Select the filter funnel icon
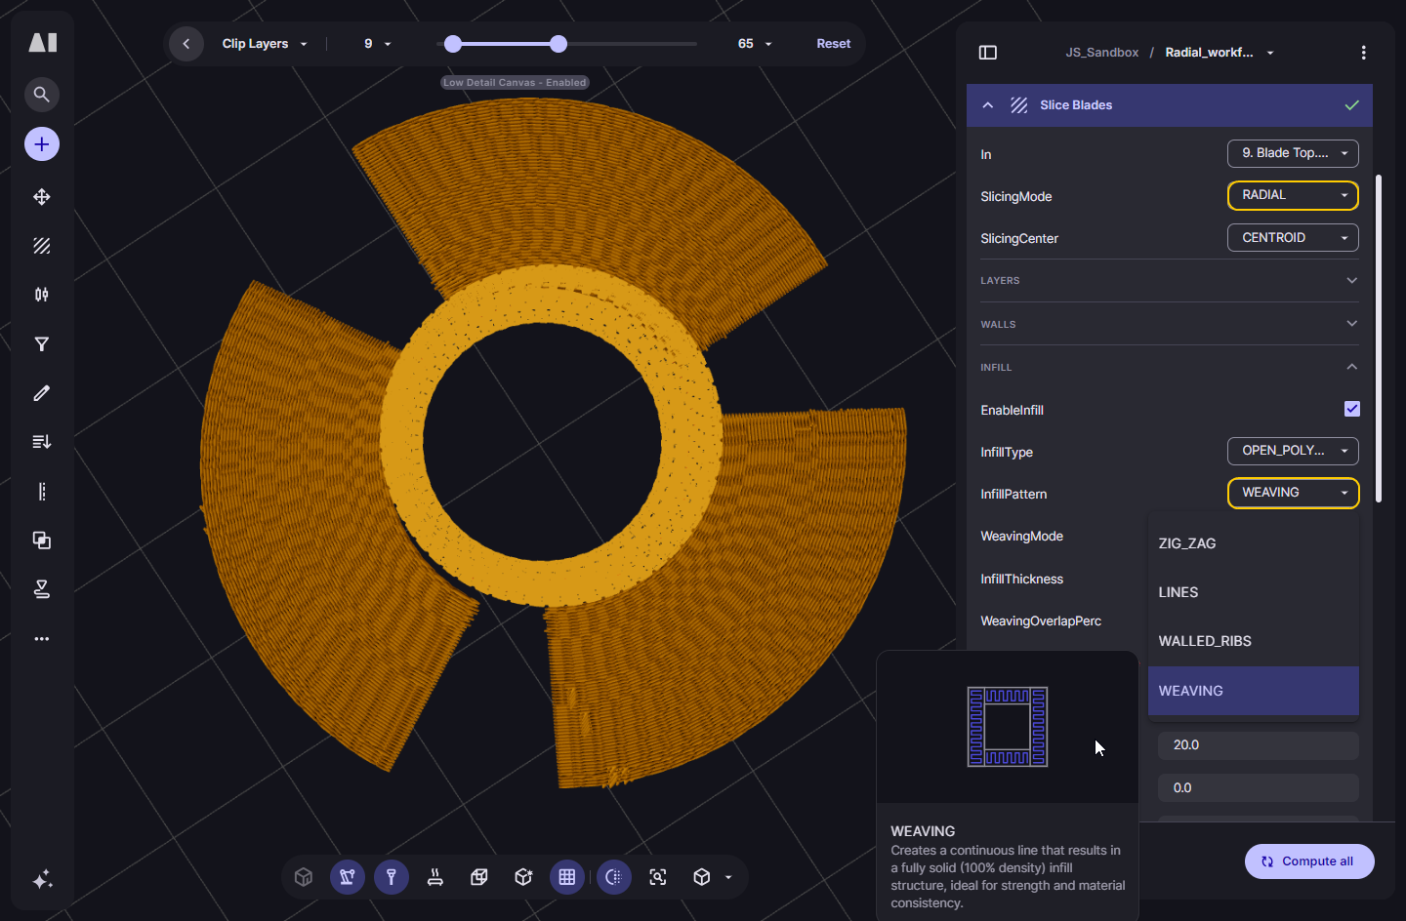The width and height of the screenshot is (1406, 921). (x=42, y=344)
